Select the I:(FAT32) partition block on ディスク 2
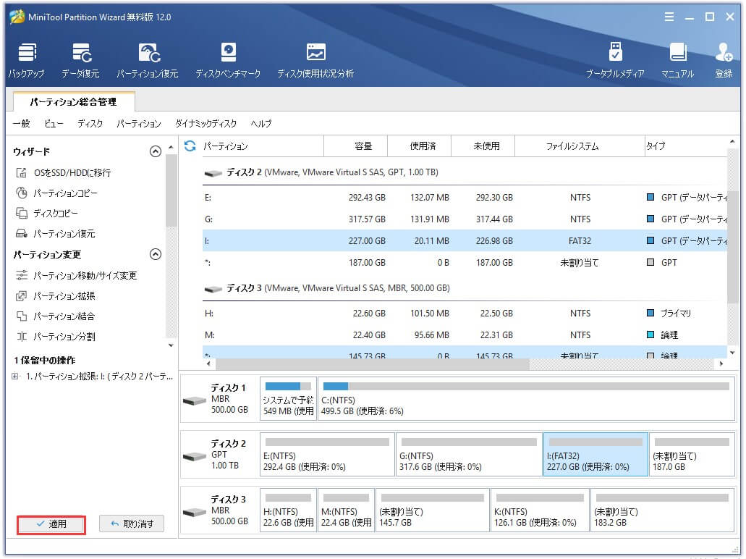Screen dimensions: 746x559 [595, 454]
